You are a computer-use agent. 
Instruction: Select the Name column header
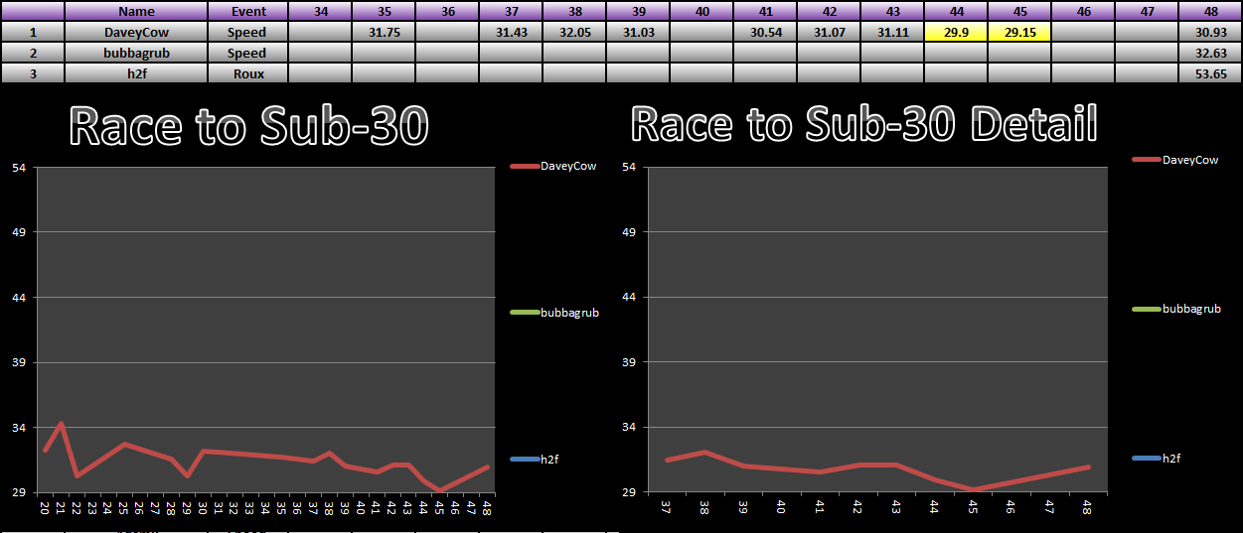(136, 11)
